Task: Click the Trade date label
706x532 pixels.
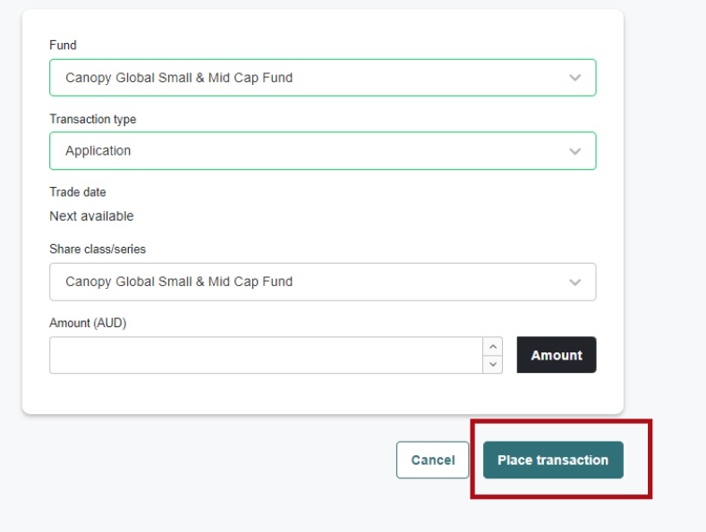Action: click(78, 192)
